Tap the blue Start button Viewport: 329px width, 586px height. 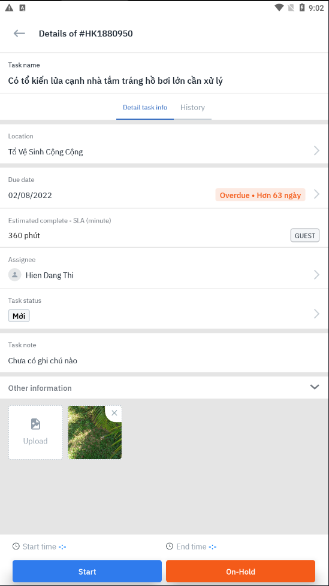[87, 571]
